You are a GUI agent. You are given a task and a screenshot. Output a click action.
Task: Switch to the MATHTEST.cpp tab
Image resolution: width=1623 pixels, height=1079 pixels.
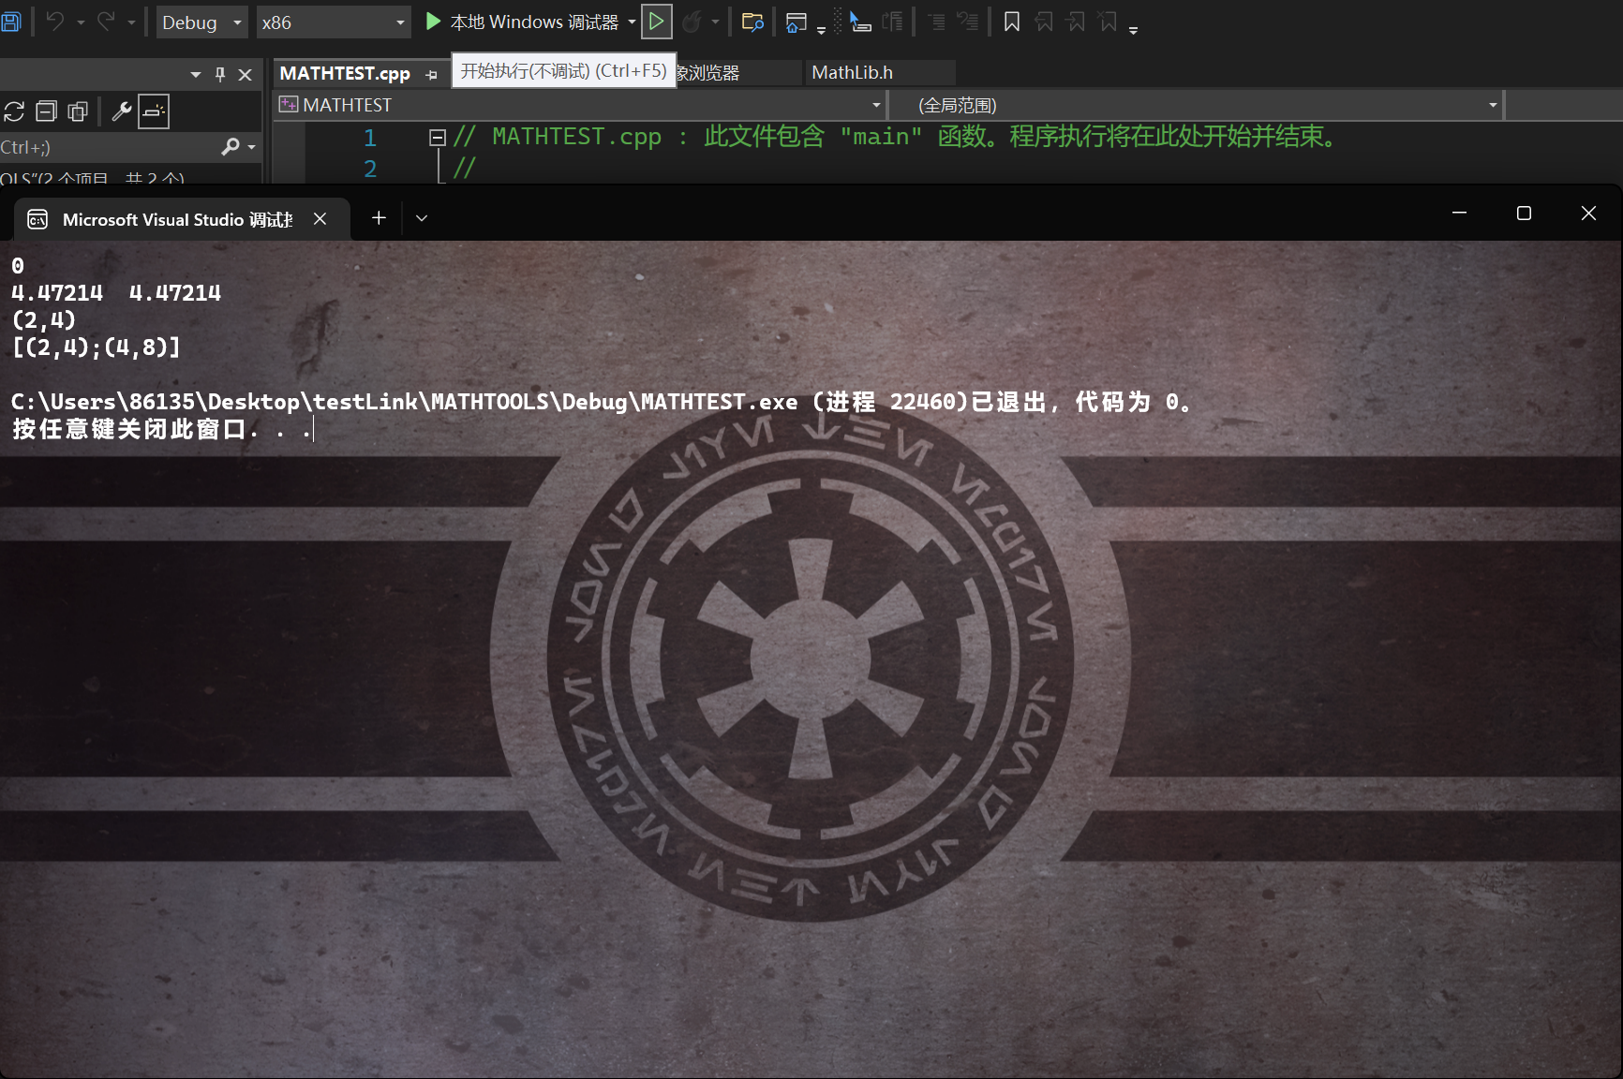[x=345, y=73]
